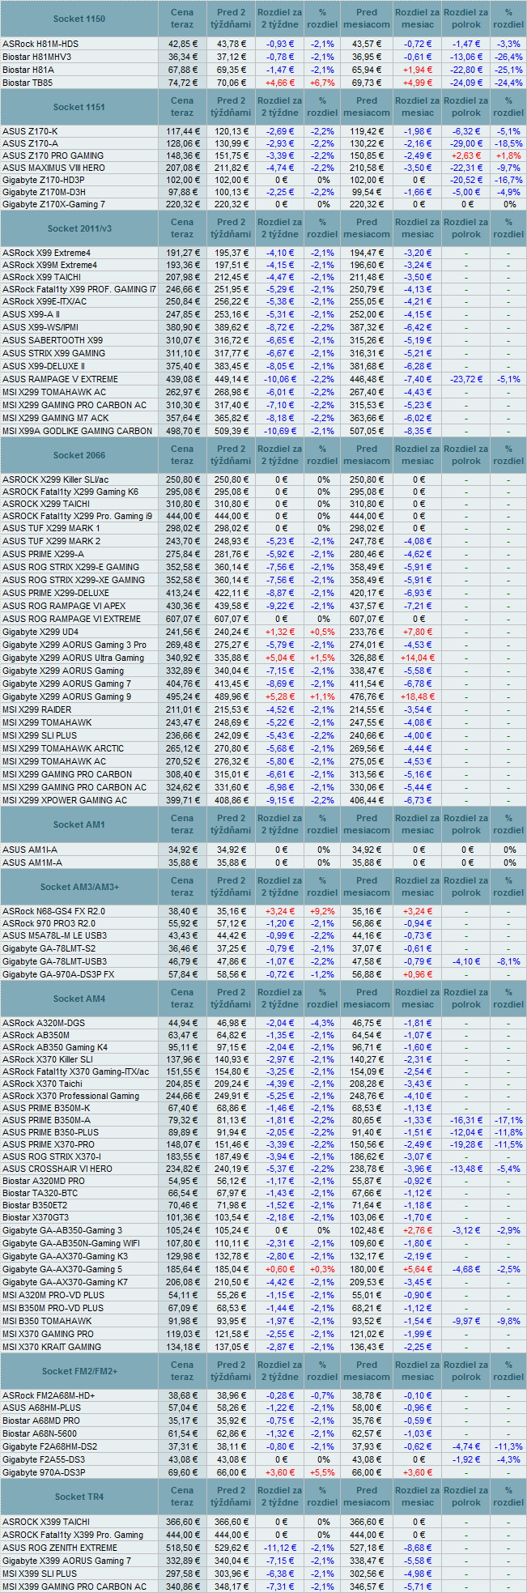Screen dimensions: 527x1593
Task: Click +18,48 € monthly change for Gigabyte X299 AORUS Gaming 9
Action: tap(418, 696)
